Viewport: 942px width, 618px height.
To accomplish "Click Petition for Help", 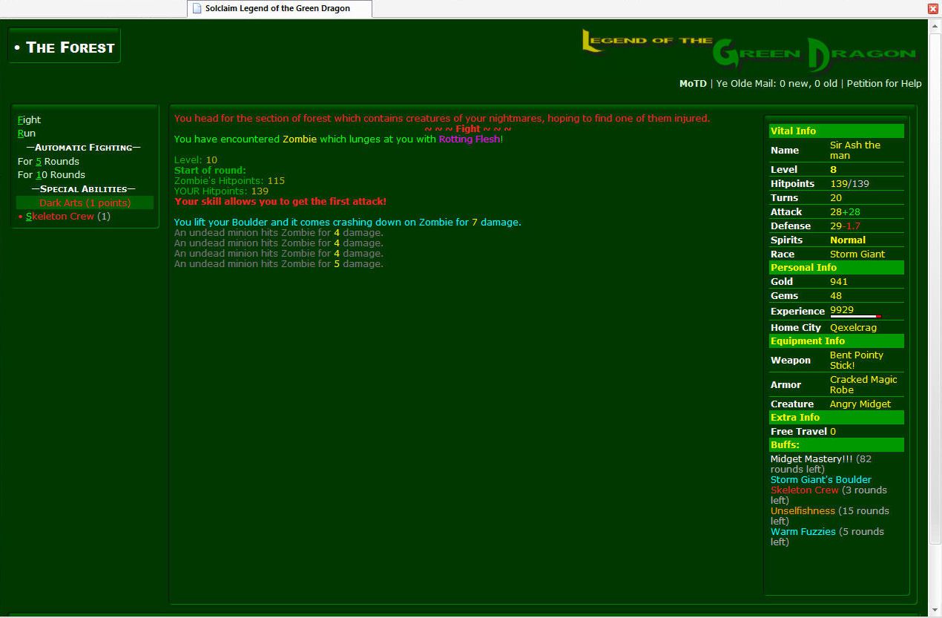I will (x=884, y=84).
